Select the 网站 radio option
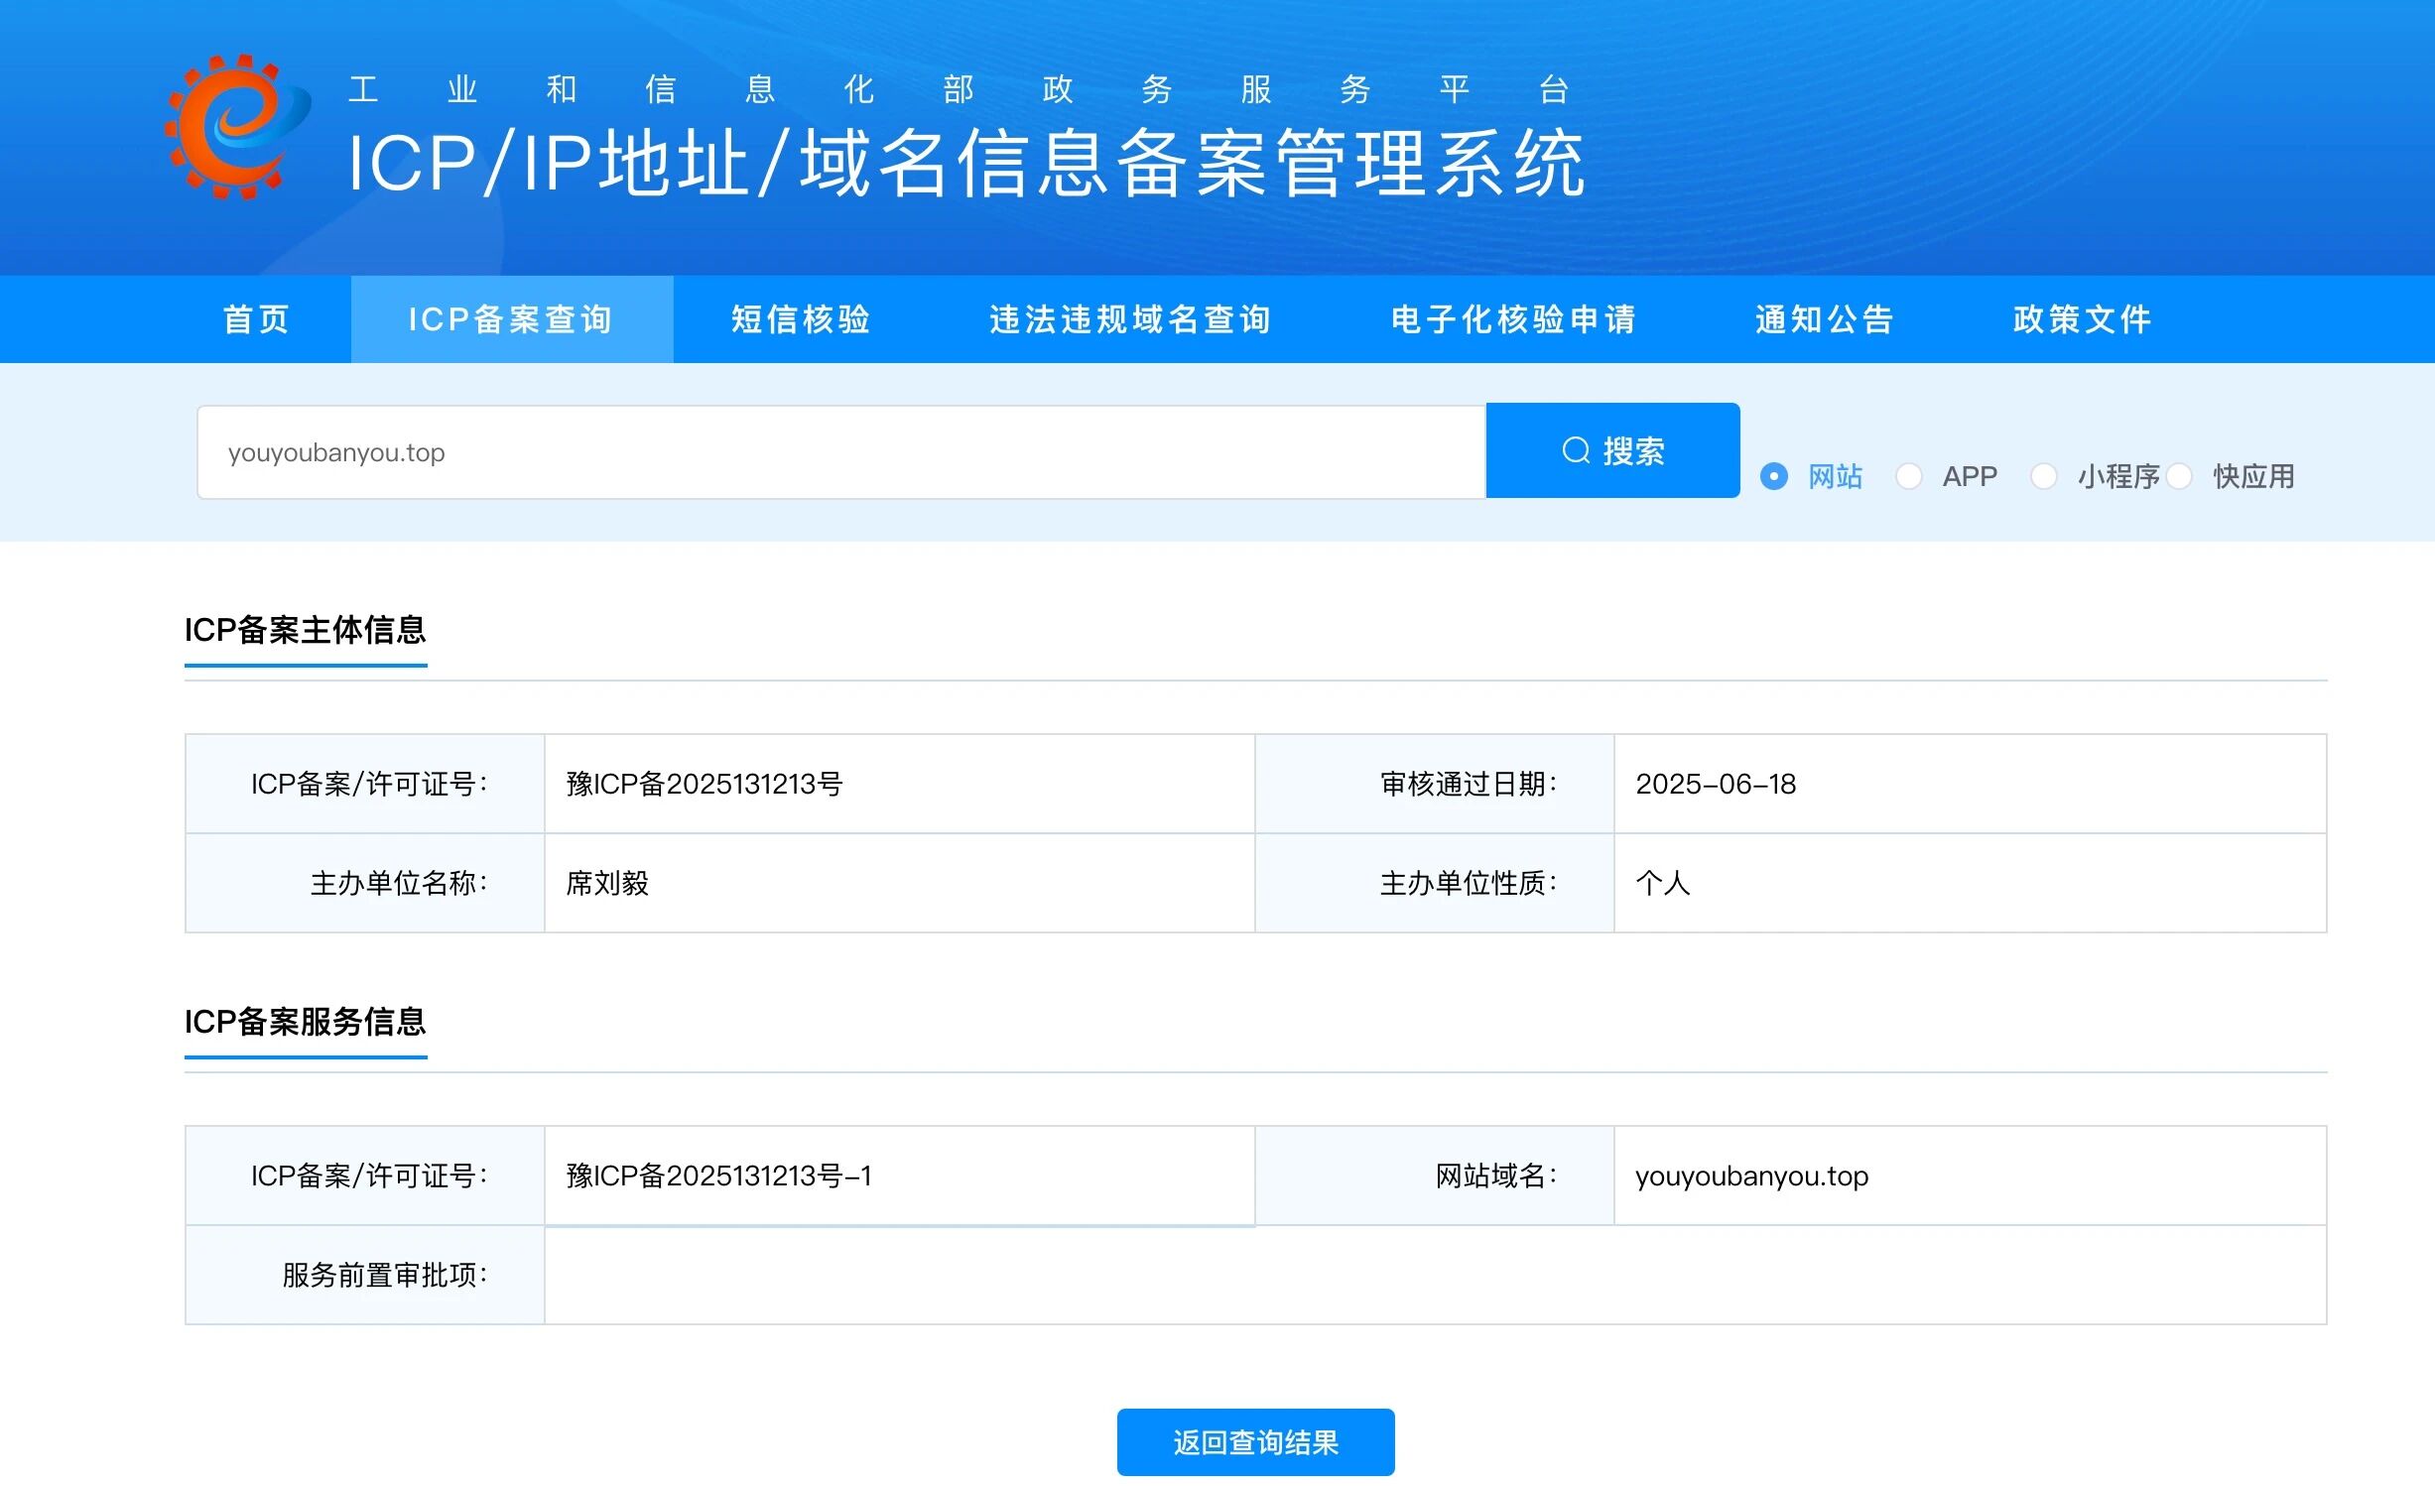 coord(1774,477)
